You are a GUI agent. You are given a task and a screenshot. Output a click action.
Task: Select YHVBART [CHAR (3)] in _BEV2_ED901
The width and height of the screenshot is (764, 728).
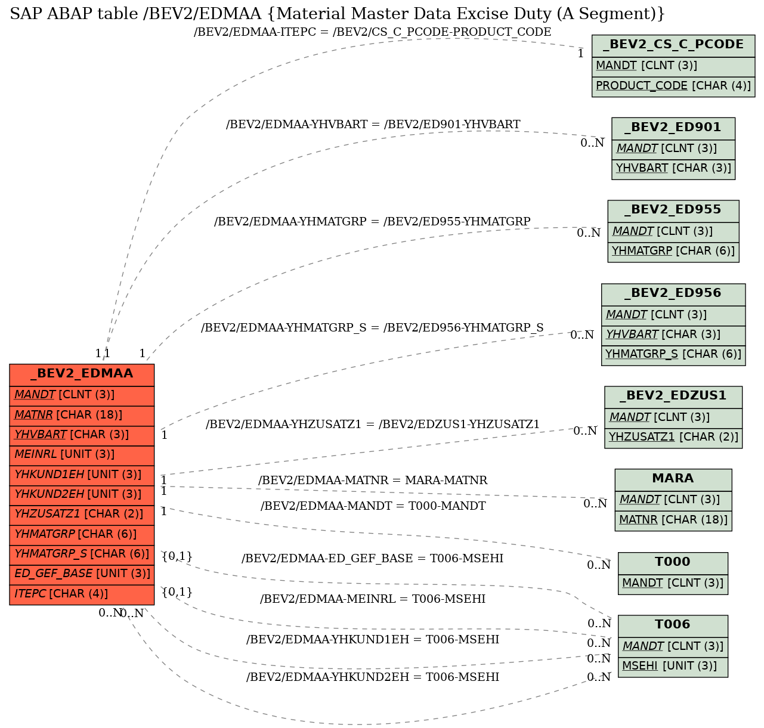(x=673, y=169)
